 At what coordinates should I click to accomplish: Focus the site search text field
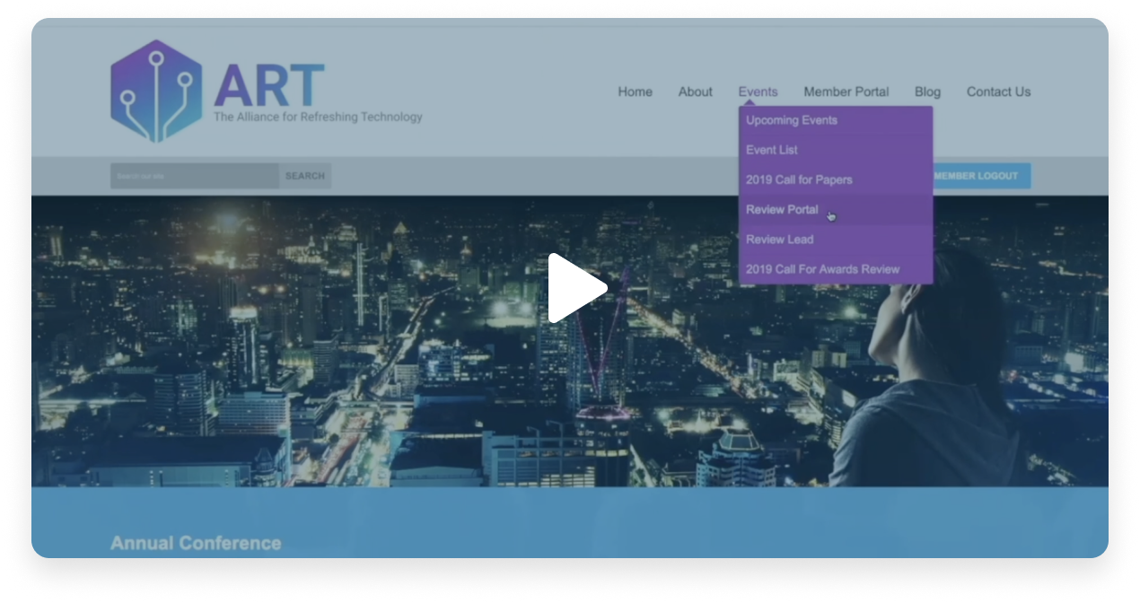[x=194, y=176]
